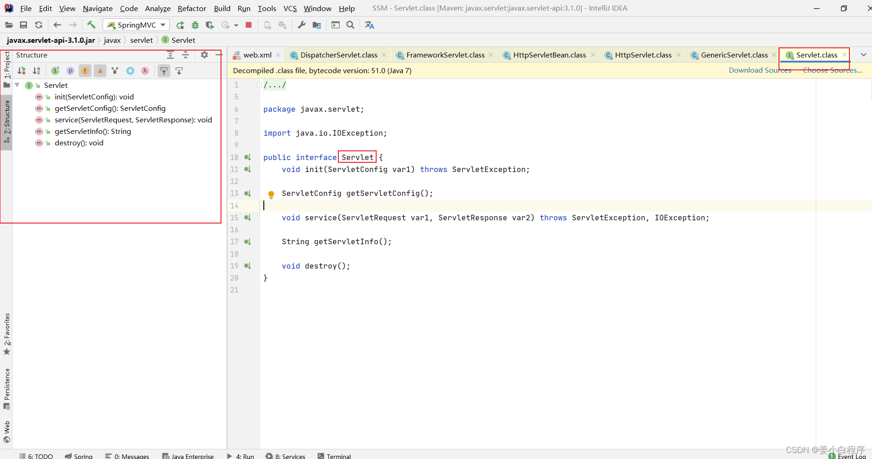The image size is (872, 459).
Task: Click the translate icon in toolbar
Action: (x=369, y=25)
